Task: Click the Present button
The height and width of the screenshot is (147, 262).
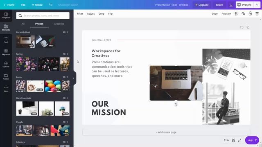Action: click(244, 5)
